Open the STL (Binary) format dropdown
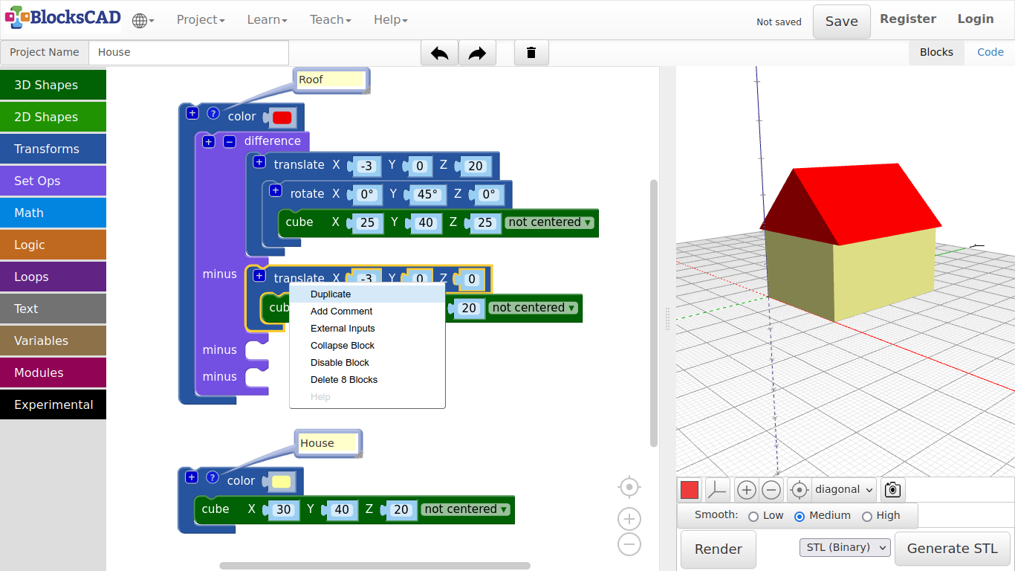The width and height of the screenshot is (1015, 571). click(845, 548)
